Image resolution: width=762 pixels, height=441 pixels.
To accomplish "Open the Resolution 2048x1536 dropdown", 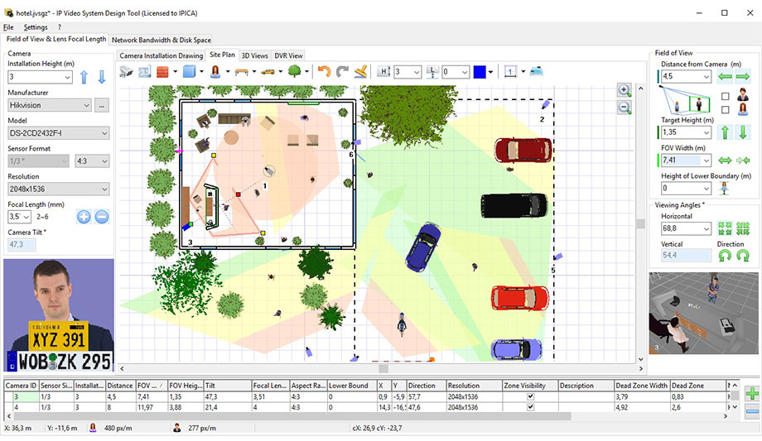I will point(58,189).
